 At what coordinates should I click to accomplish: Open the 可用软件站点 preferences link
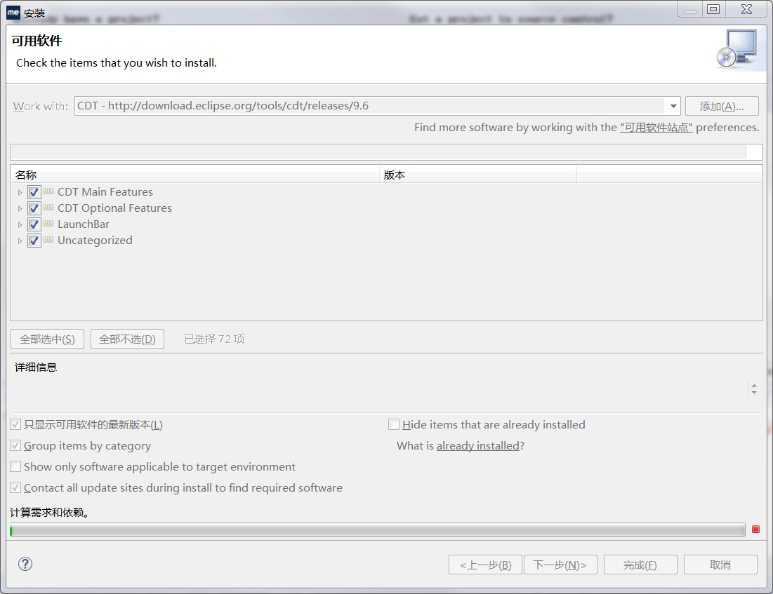pos(656,128)
